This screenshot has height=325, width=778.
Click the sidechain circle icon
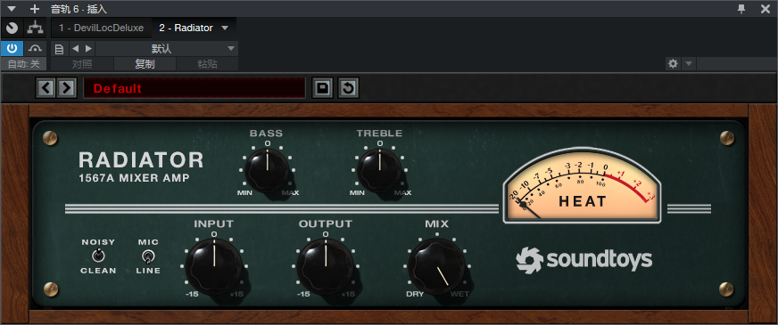coord(12,28)
